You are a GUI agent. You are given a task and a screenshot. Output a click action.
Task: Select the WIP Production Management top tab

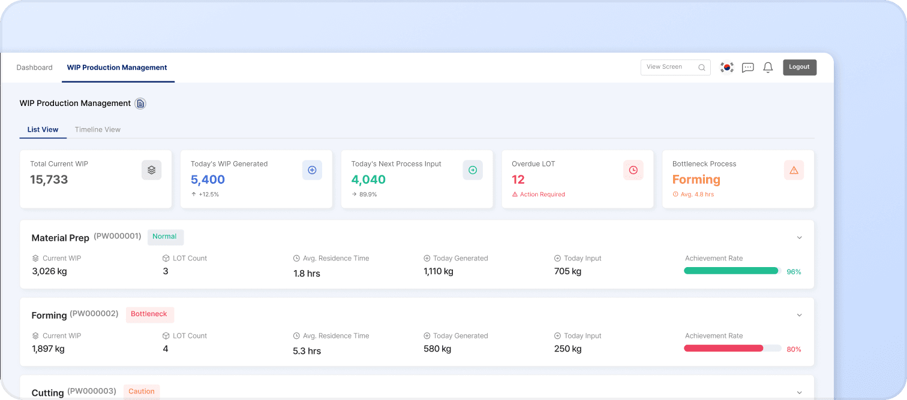[117, 68]
